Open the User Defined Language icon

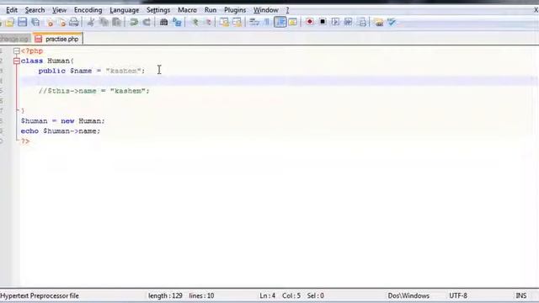pyautogui.click(x=293, y=23)
